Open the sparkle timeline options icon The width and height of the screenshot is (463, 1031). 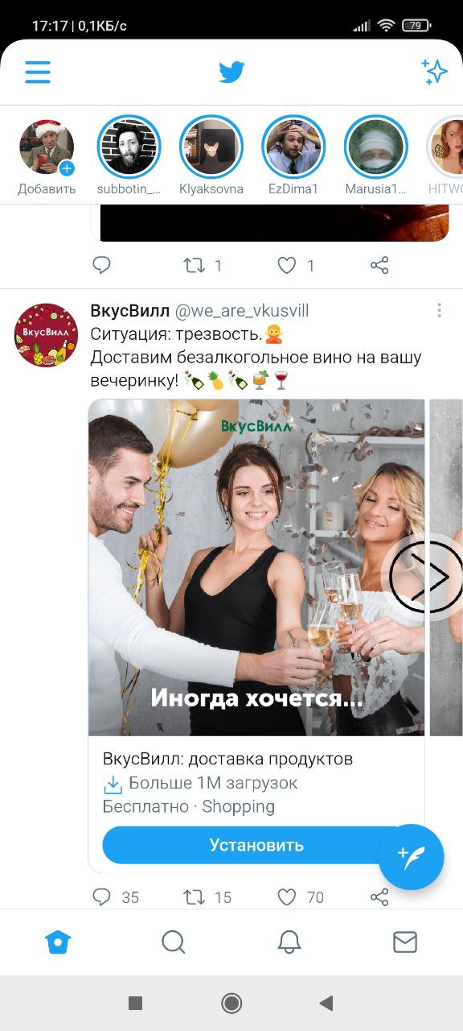434,72
